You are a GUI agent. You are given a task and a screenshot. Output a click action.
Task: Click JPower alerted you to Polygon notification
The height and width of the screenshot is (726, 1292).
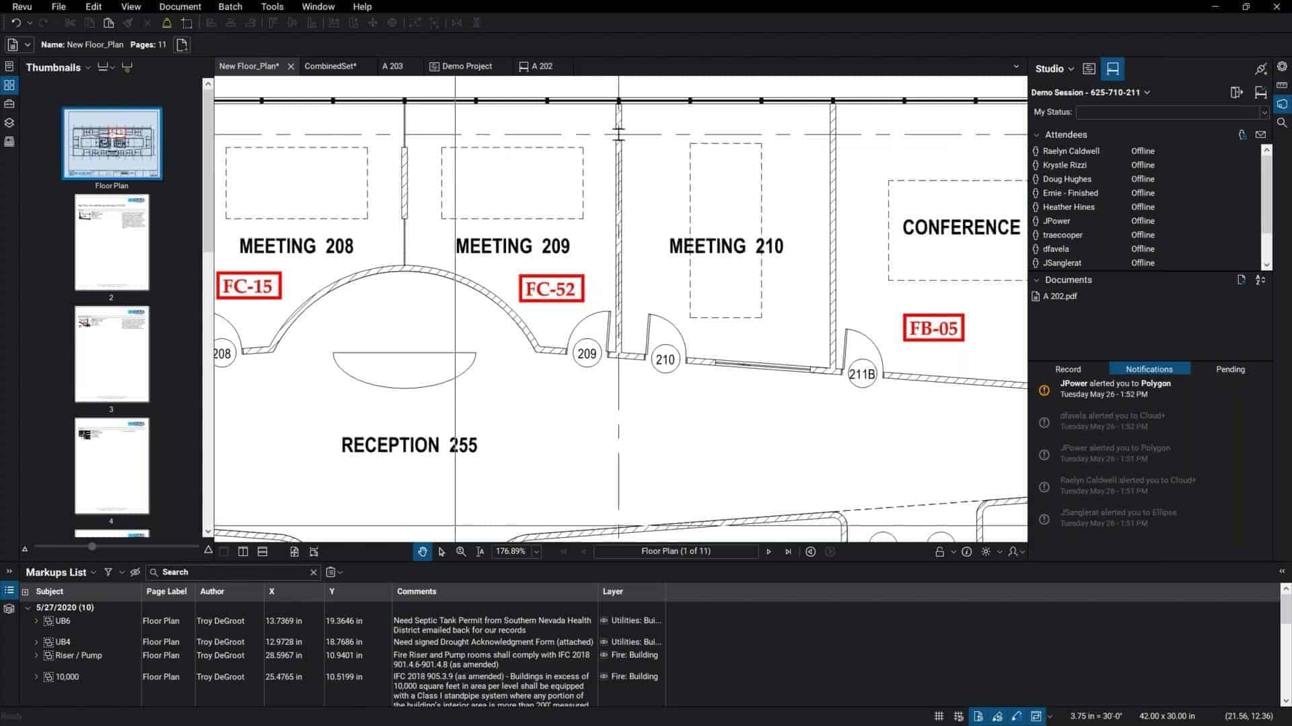(x=1115, y=389)
